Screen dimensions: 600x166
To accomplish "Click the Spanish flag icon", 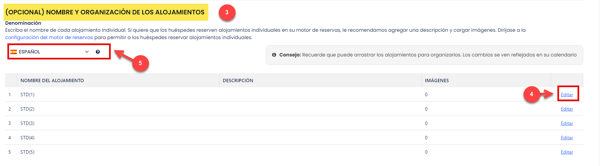I will pos(14,52).
